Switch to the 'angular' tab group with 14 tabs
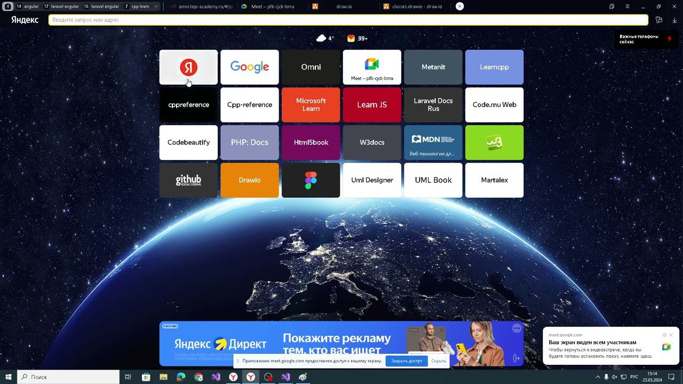This screenshot has height=384, width=683. (27, 6)
